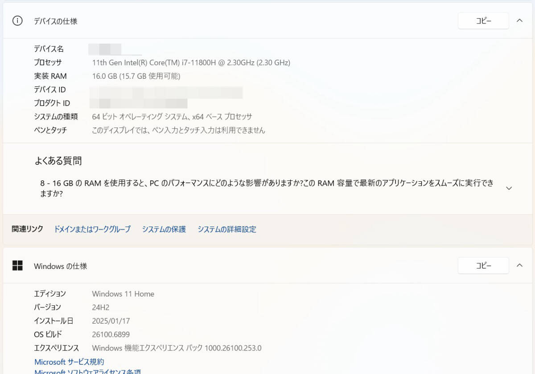Click the エディション label
This screenshot has height=374, width=535.
[x=50, y=294]
